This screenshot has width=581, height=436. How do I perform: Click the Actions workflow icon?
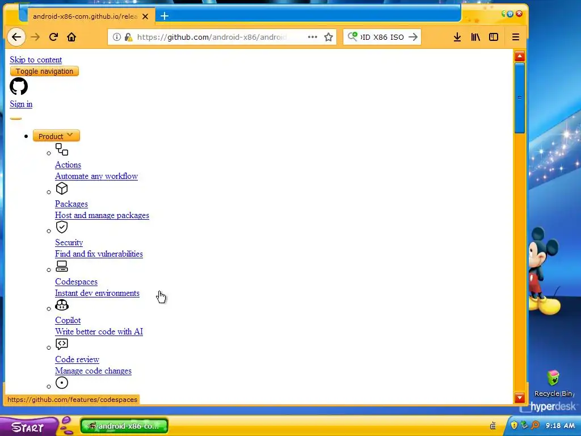[62, 149]
